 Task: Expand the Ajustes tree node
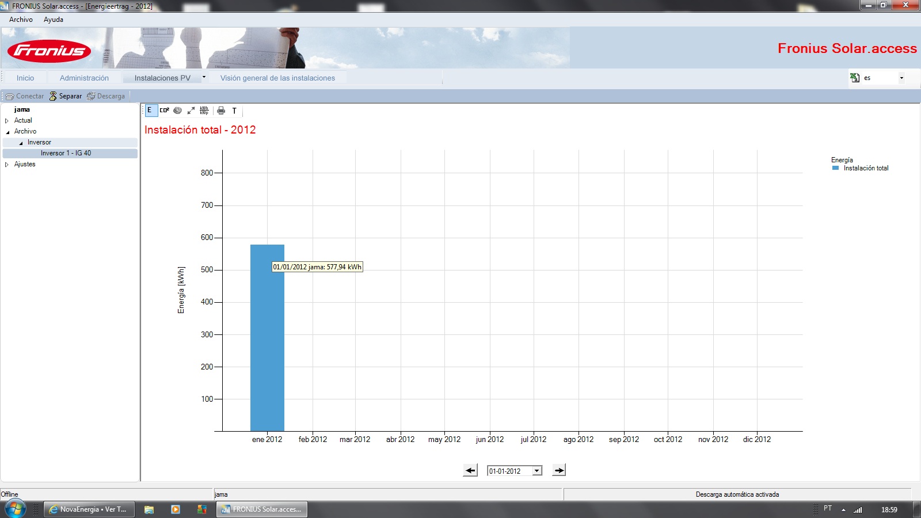point(7,165)
